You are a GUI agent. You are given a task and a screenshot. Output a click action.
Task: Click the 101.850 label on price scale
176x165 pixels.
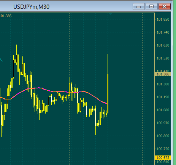[x=163, y=19]
